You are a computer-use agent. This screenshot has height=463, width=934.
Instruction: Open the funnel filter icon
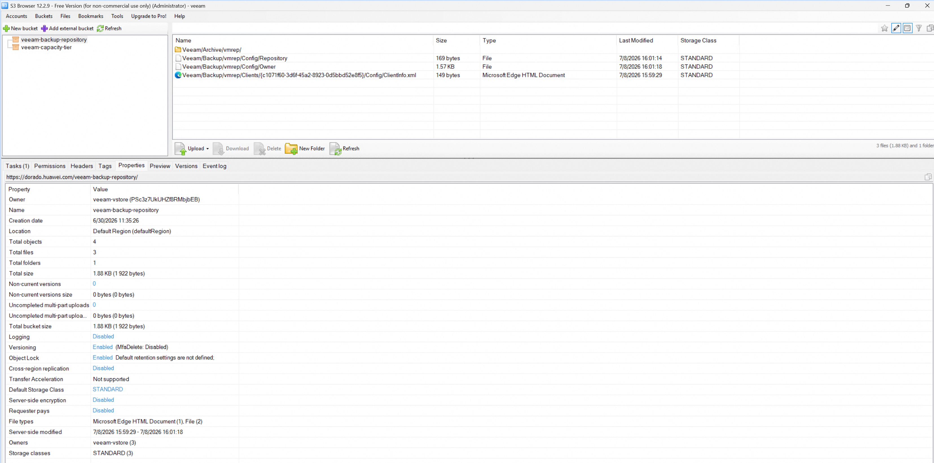(x=919, y=28)
